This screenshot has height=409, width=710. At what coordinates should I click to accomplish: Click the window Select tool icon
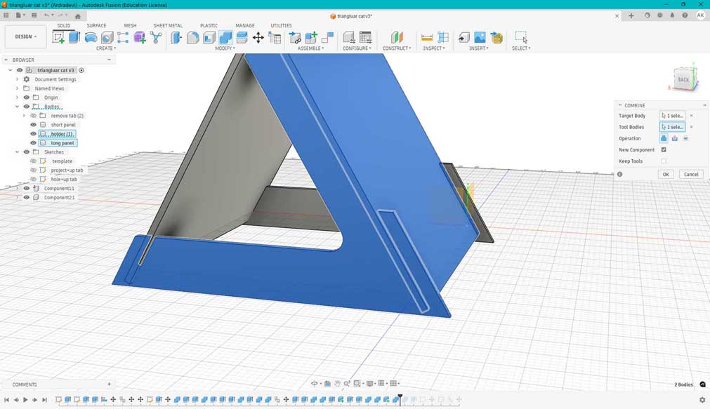coord(520,37)
